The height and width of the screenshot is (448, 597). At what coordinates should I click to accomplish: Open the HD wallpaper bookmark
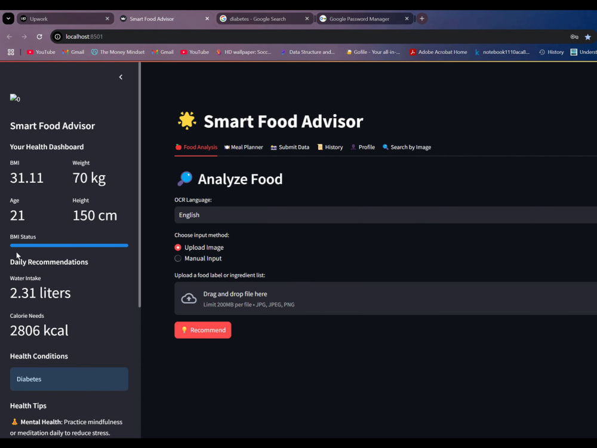click(244, 52)
